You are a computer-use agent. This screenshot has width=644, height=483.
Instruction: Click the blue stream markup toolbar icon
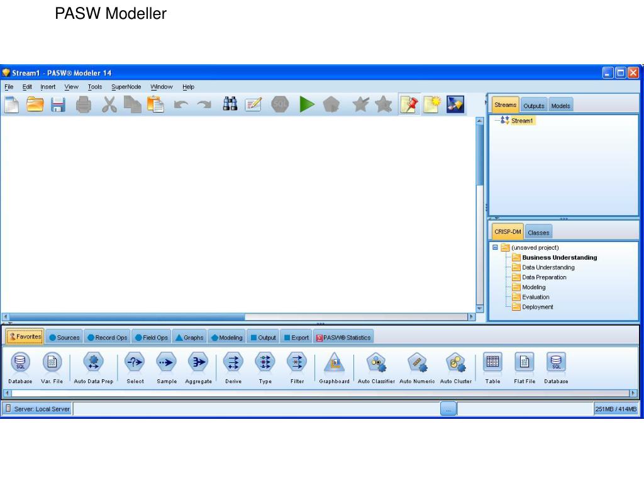455,104
